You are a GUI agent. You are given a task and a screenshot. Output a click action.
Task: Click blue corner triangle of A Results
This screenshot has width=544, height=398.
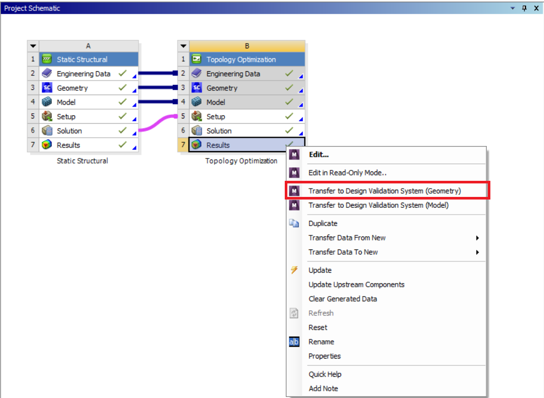click(x=134, y=148)
